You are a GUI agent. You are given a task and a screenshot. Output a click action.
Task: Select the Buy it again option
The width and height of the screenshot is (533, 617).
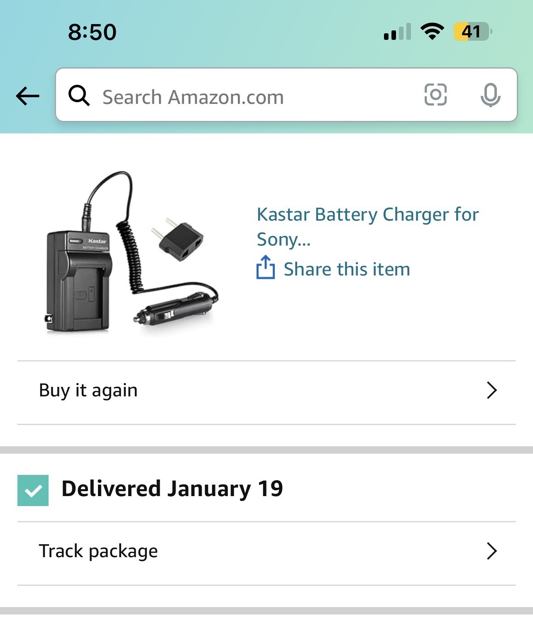[x=88, y=391]
